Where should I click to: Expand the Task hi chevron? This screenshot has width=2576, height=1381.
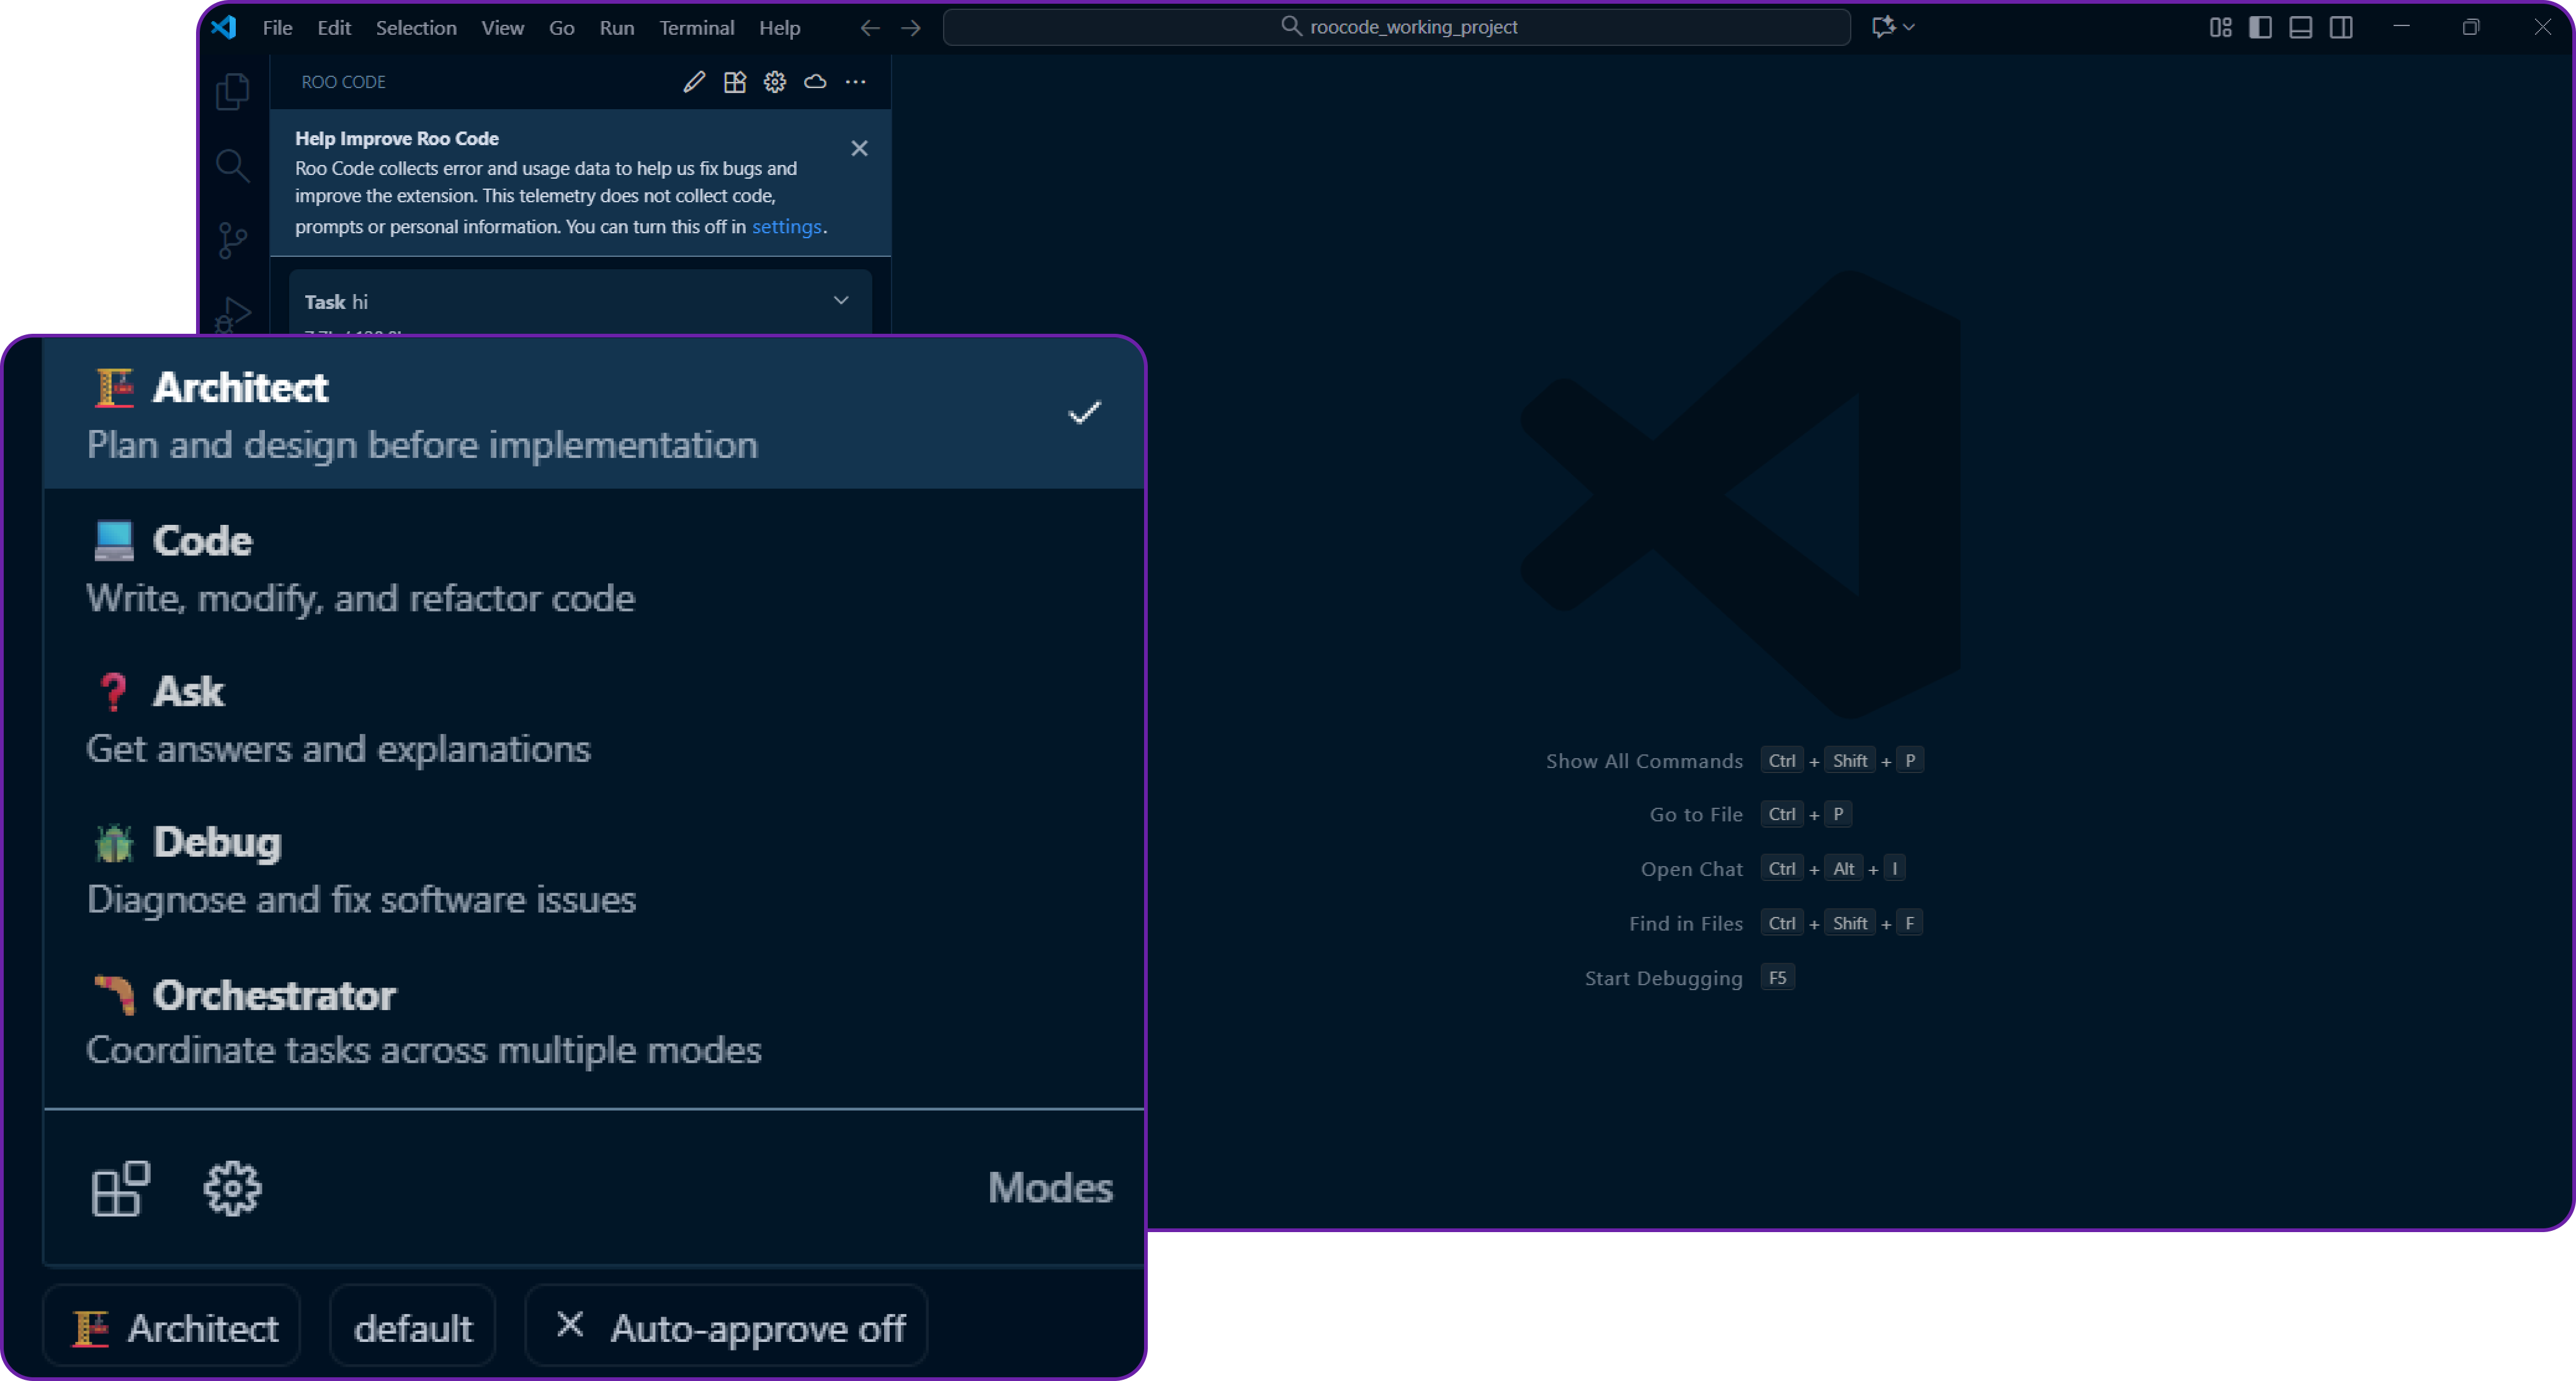841,300
